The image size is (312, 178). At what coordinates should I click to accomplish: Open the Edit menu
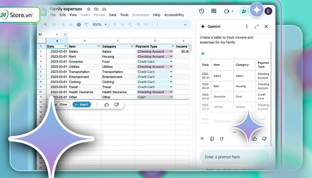tap(62, 15)
